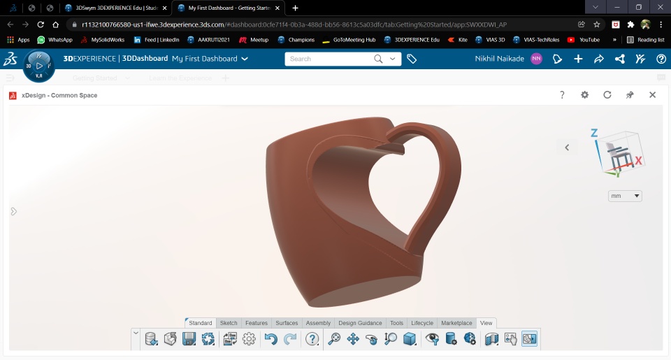
Task: Open the gear settings icon in bottom toolbar
Action: 249,339
